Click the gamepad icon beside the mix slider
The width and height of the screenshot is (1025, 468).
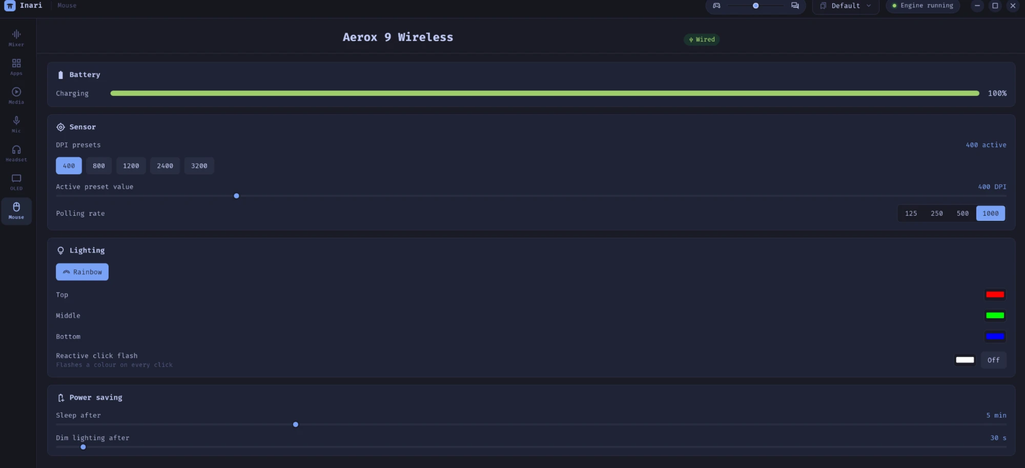tap(716, 6)
